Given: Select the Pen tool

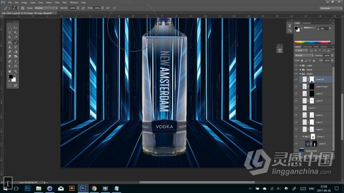Looking at the screenshot, I should pos(10,62).
